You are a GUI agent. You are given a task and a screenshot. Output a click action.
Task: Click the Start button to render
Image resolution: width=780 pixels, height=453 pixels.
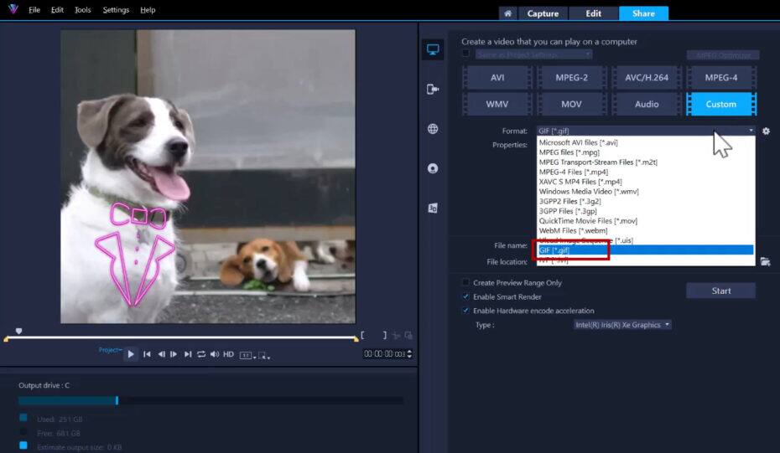(720, 291)
